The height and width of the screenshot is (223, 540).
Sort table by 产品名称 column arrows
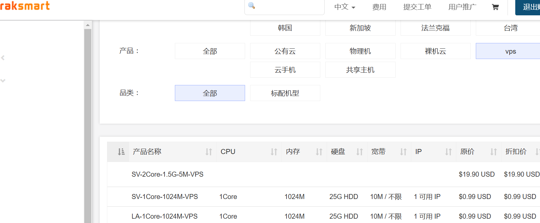click(x=209, y=152)
